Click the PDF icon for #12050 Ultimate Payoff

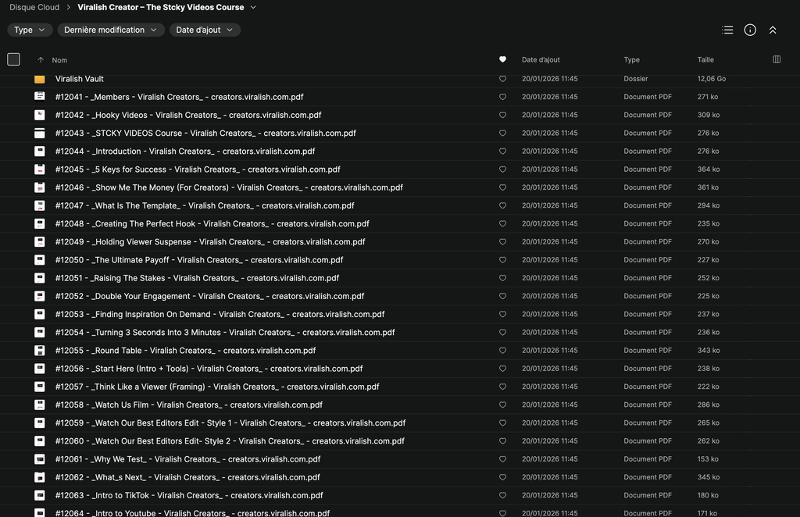point(39,259)
